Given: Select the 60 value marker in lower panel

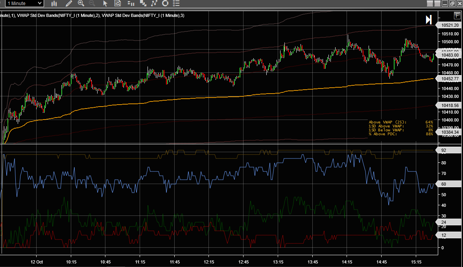Looking at the screenshot, I should click(449, 184).
